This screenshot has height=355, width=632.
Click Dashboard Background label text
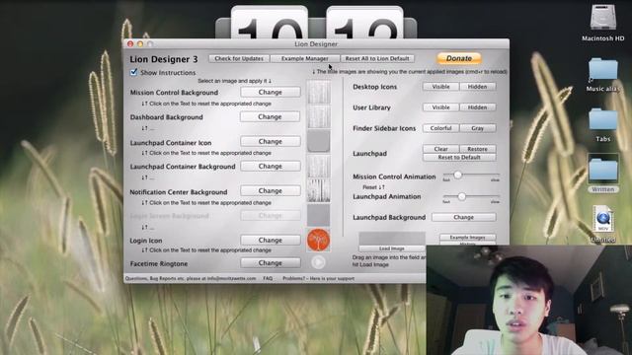click(167, 117)
